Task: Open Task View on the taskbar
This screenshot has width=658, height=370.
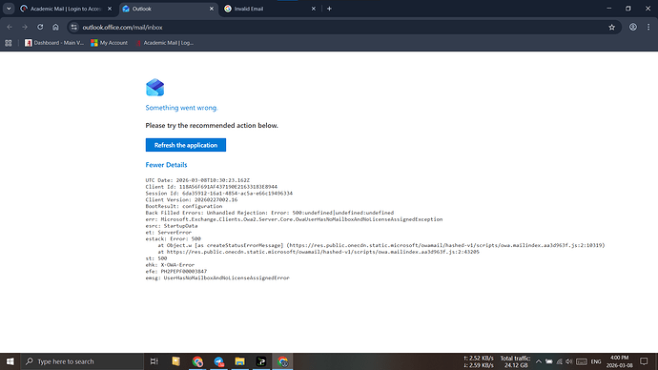Action: tap(154, 361)
